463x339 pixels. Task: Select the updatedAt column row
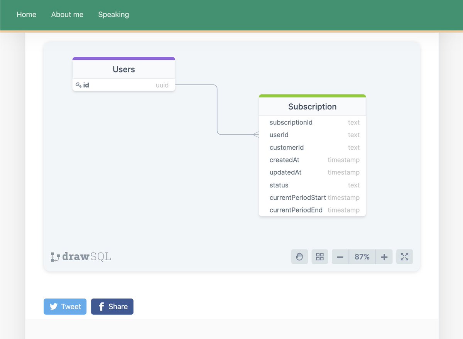pyautogui.click(x=313, y=172)
